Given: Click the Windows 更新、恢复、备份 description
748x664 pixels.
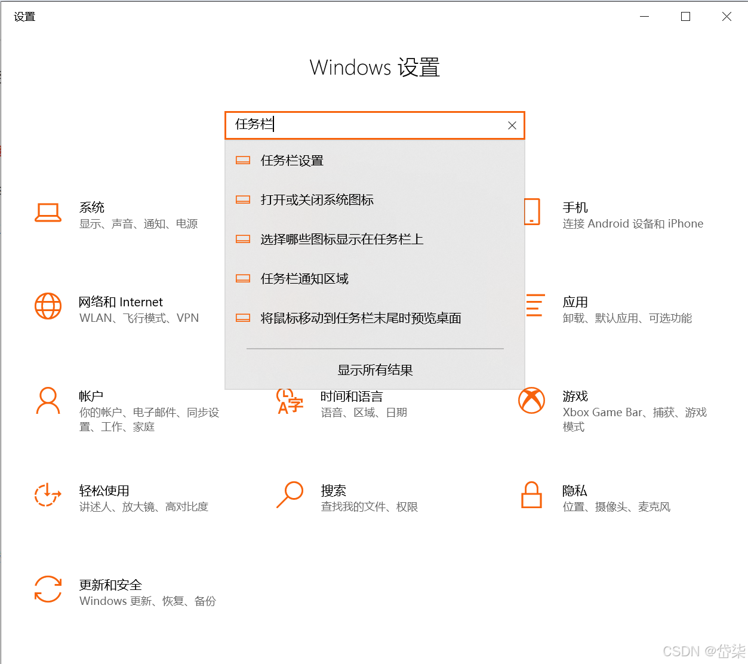Looking at the screenshot, I should (147, 601).
